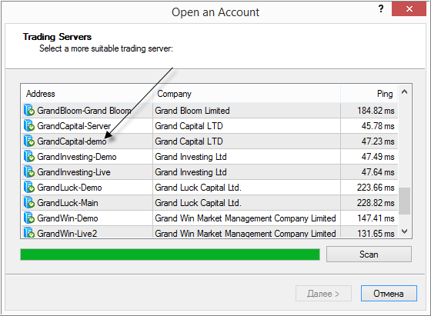
Task: Click the GrandCapital-demo server icon
Action: pyautogui.click(x=29, y=141)
